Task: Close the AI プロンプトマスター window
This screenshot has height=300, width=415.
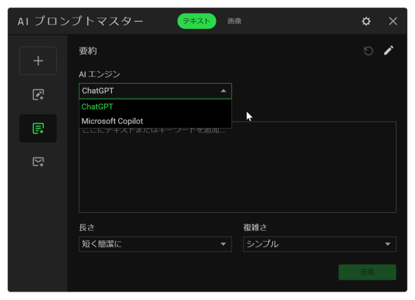Action: 393,21
